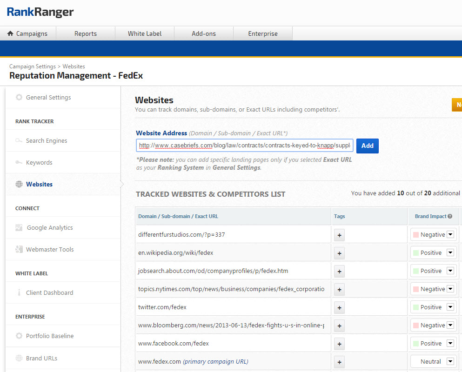
Task: Follow the Campaign Settings breadcrumb link
Action: click(32, 66)
